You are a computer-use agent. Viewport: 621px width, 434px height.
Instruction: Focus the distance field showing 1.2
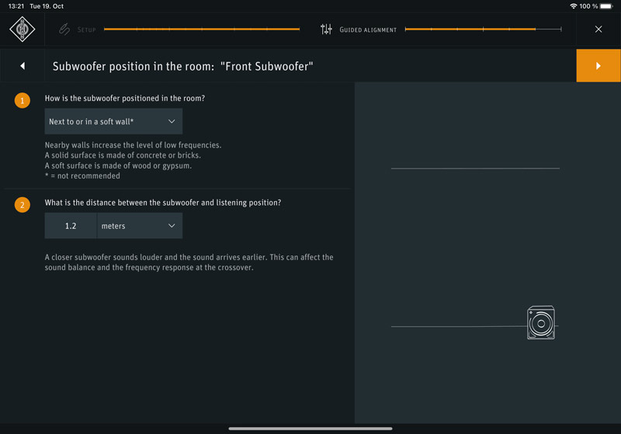[x=71, y=226]
